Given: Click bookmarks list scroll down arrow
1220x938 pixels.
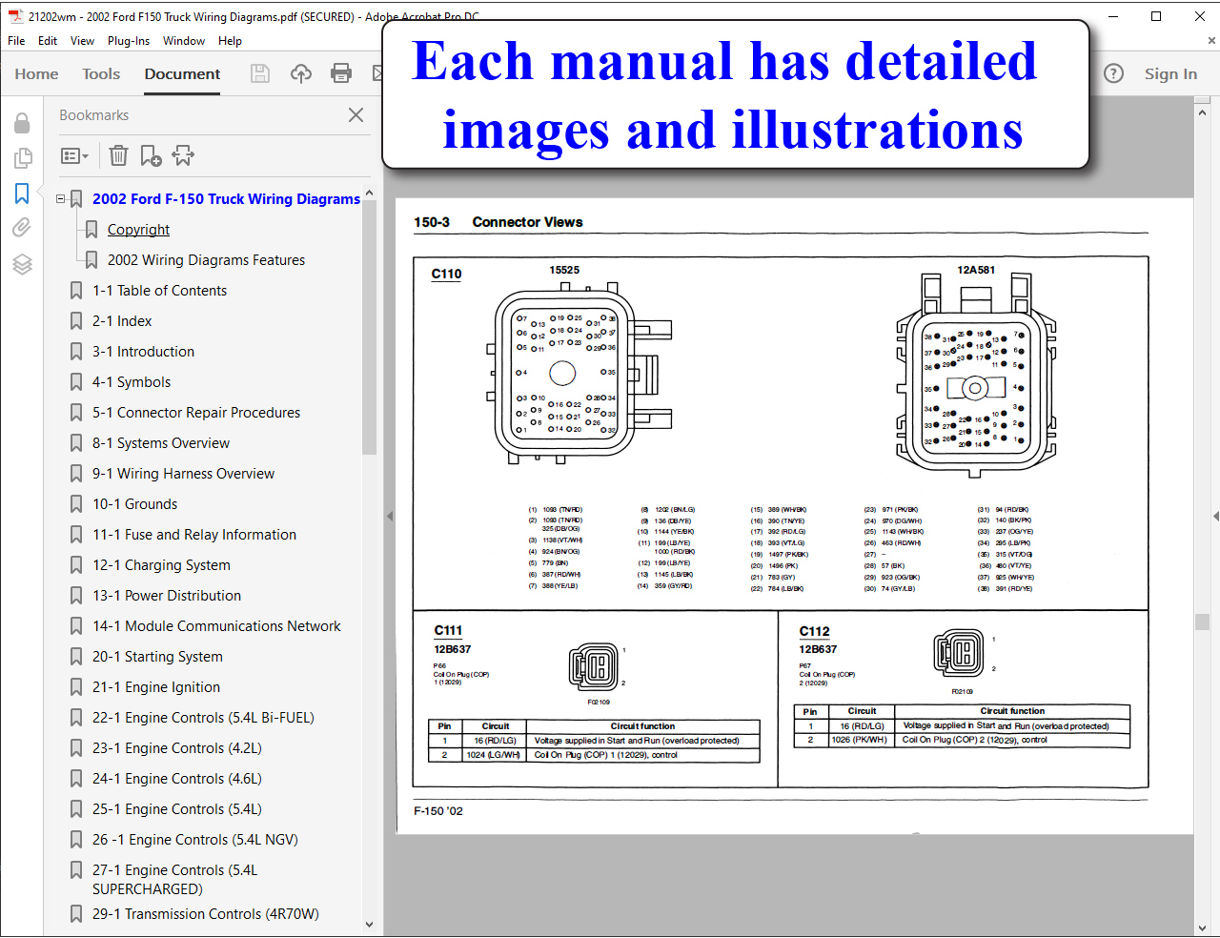Looking at the screenshot, I should tap(370, 924).
